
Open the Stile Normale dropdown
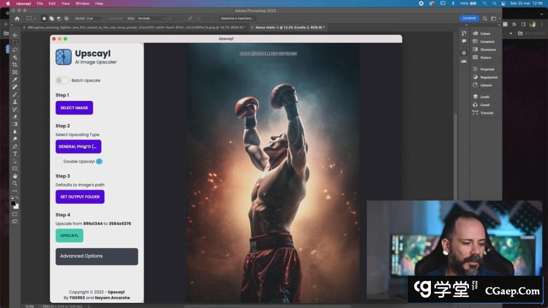151,18
